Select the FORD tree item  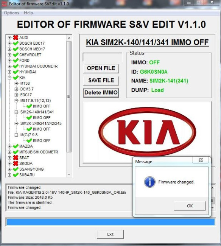tap(24, 61)
